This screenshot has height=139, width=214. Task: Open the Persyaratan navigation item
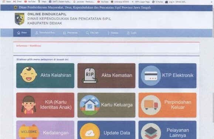click(70, 33)
